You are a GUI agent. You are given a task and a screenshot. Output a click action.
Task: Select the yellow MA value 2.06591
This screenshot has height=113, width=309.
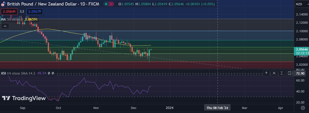point(31,19)
